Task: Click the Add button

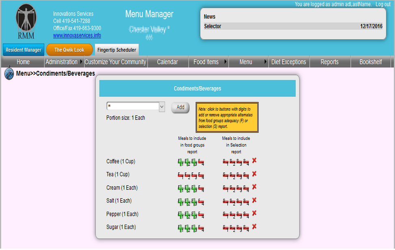Action: coord(180,107)
